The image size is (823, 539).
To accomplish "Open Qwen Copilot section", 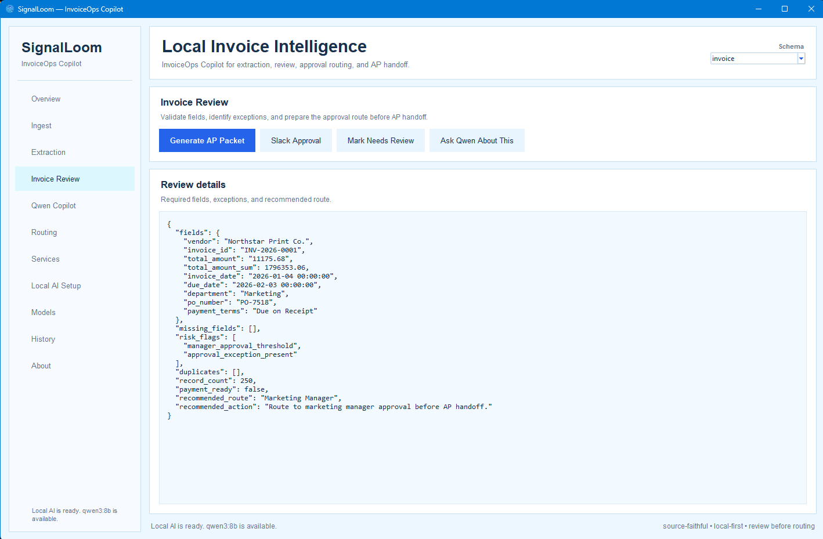I will tap(75, 205).
